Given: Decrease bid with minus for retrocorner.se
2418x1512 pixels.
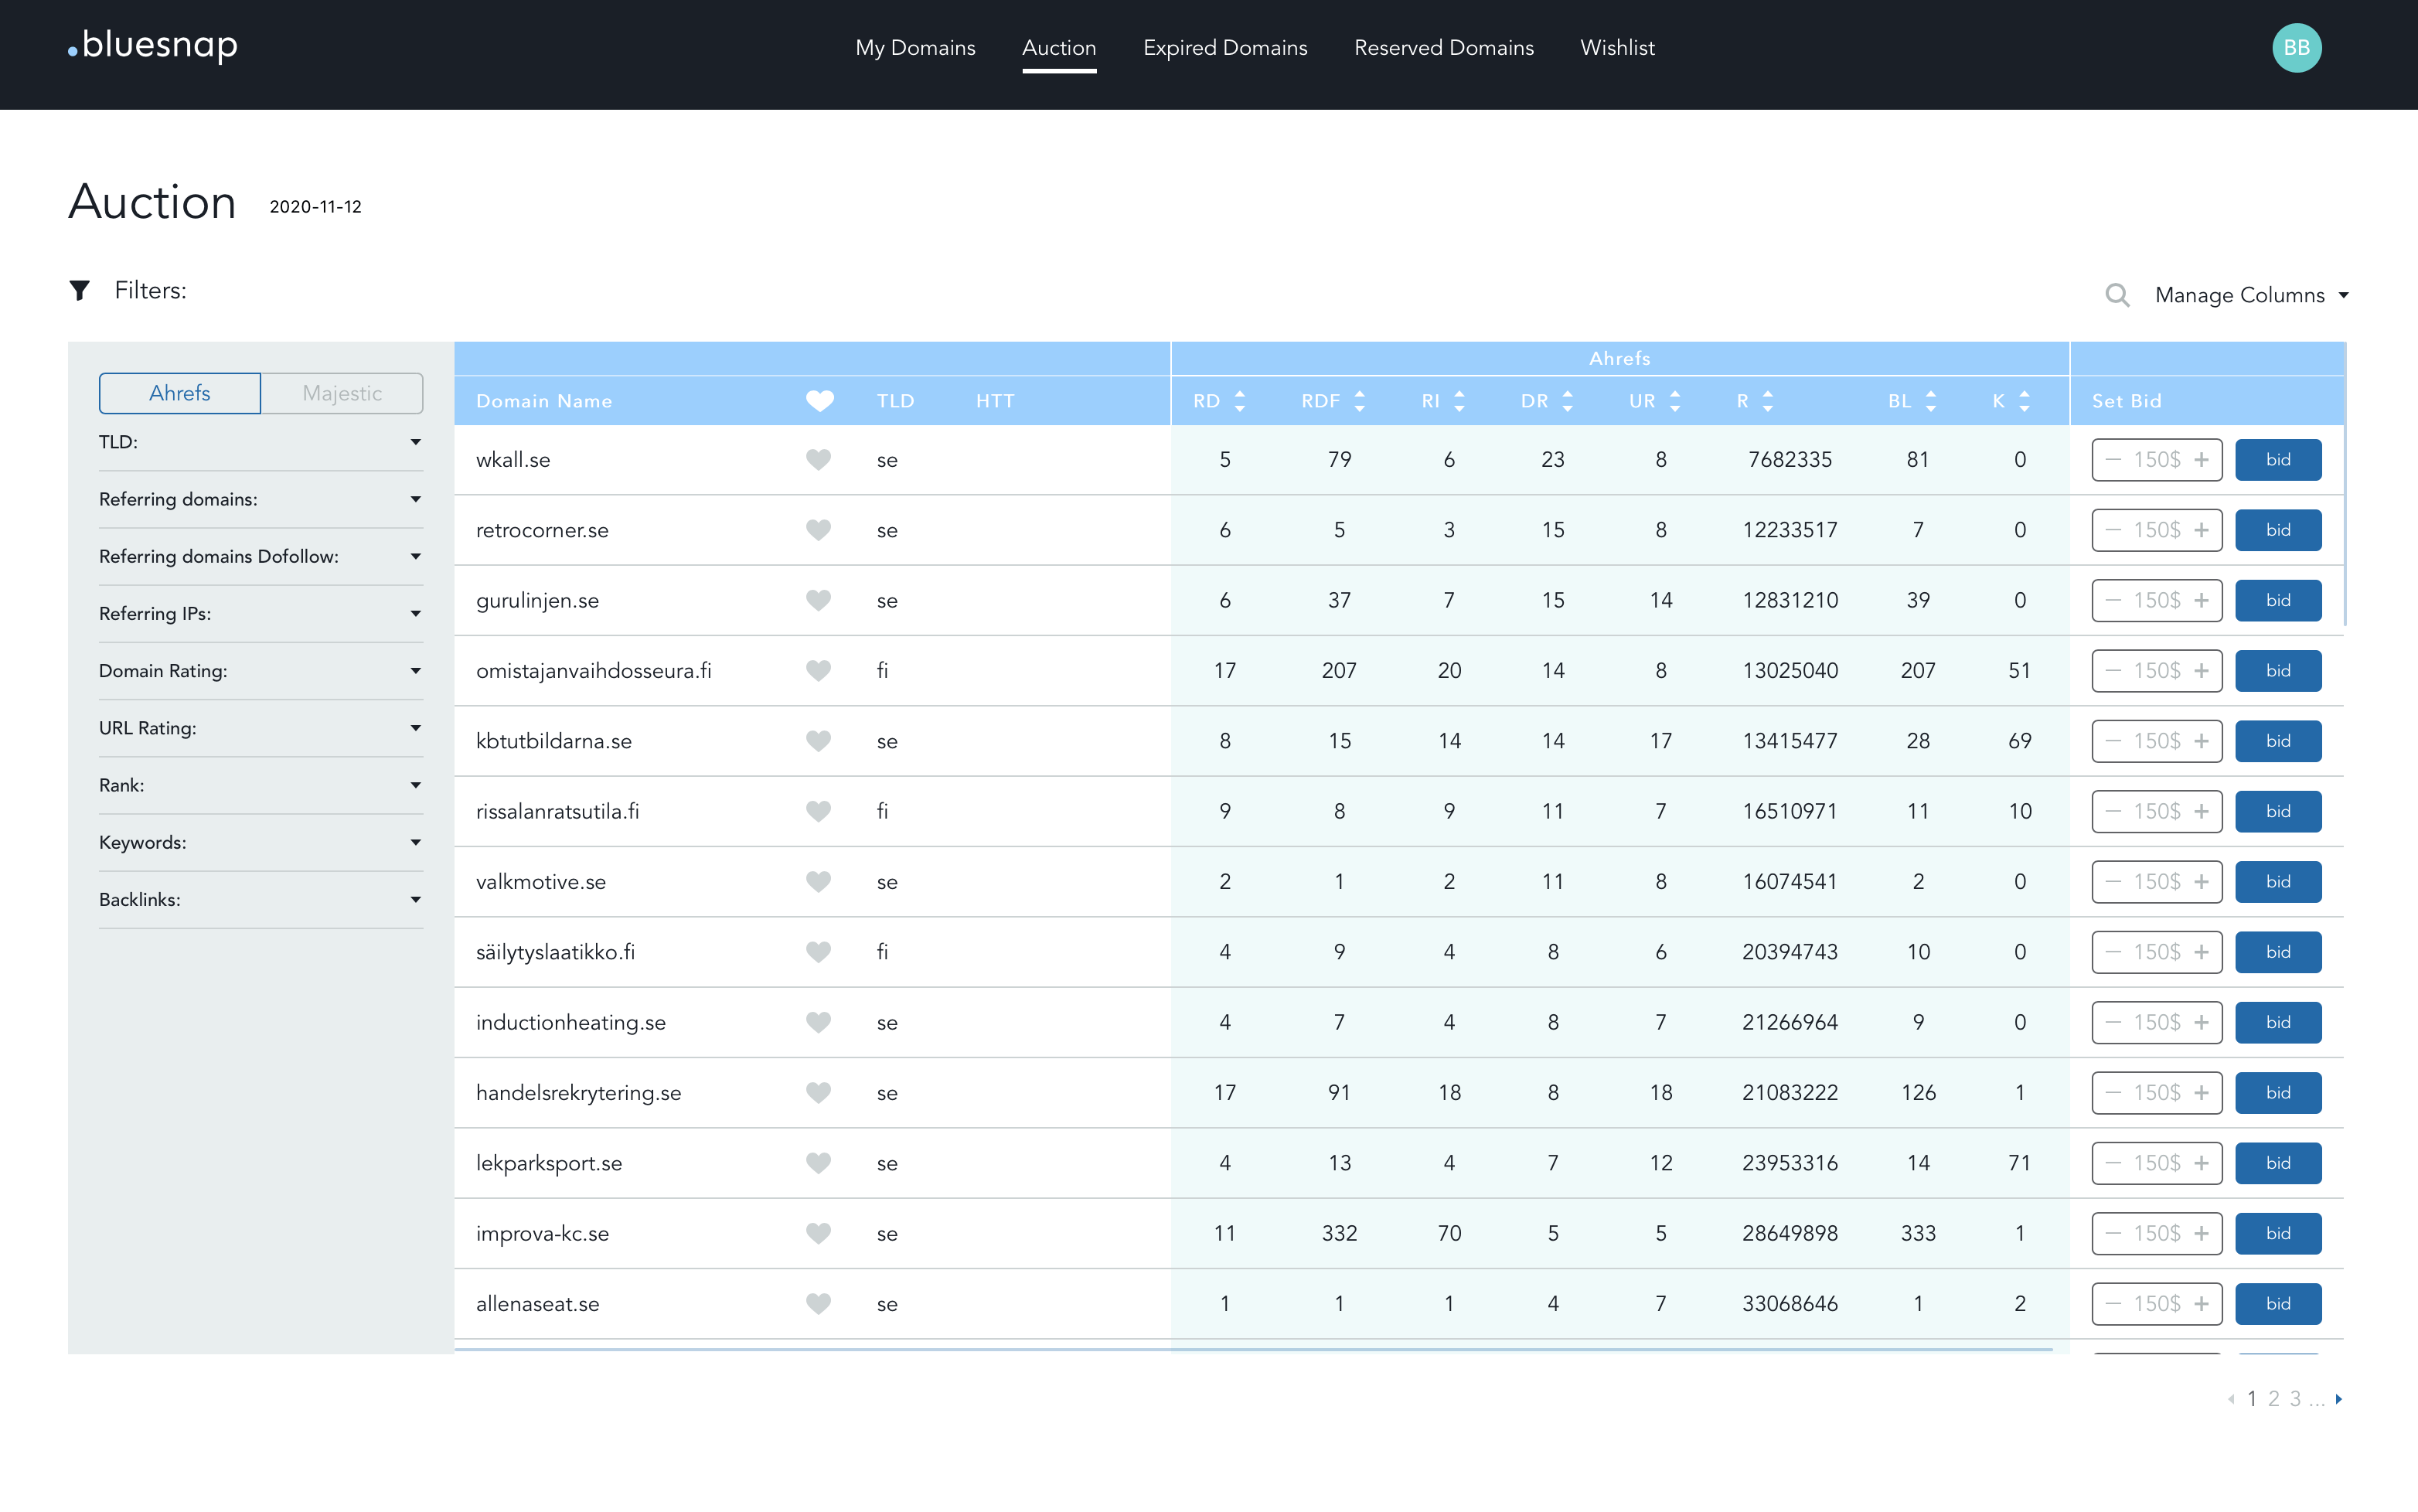Looking at the screenshot, I should point(2113,530).
